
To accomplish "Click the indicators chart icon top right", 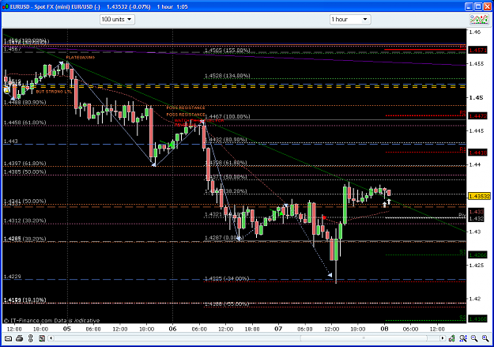I will 479,20.
